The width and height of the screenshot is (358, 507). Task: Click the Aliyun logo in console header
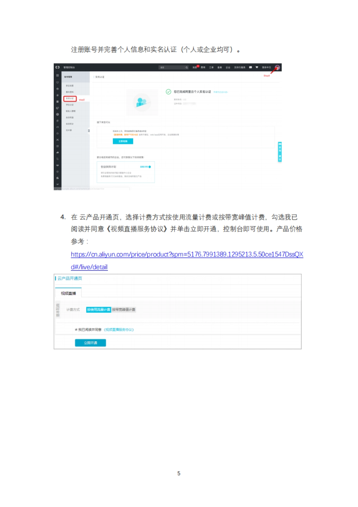(58, 67)
